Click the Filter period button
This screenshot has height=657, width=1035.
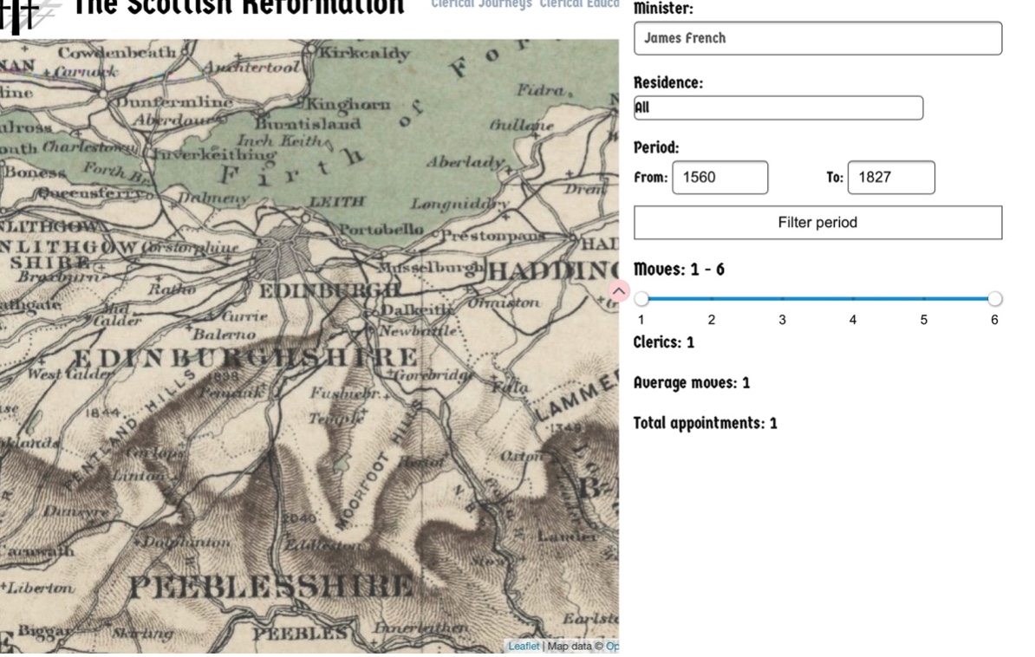point(817,223)
